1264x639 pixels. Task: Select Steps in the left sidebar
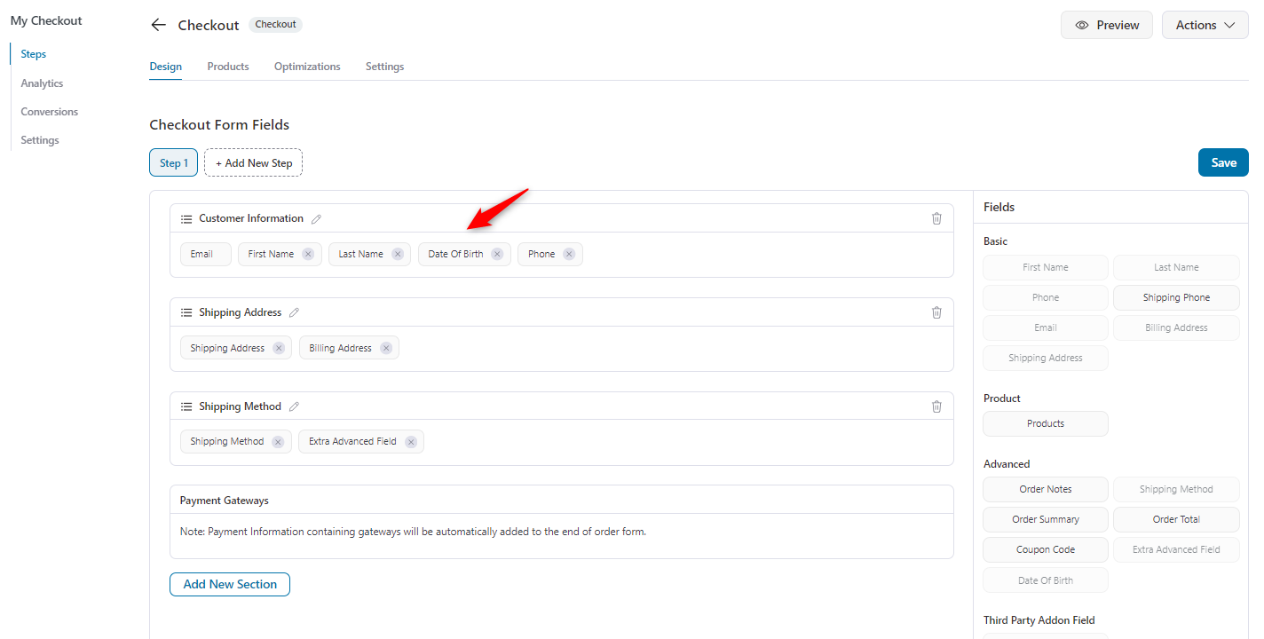[x=34, y=54]
